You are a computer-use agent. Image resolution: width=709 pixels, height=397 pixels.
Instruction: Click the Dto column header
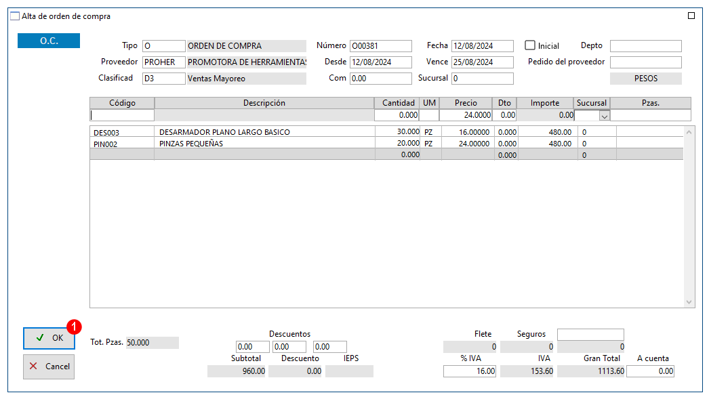pos(504,103)
